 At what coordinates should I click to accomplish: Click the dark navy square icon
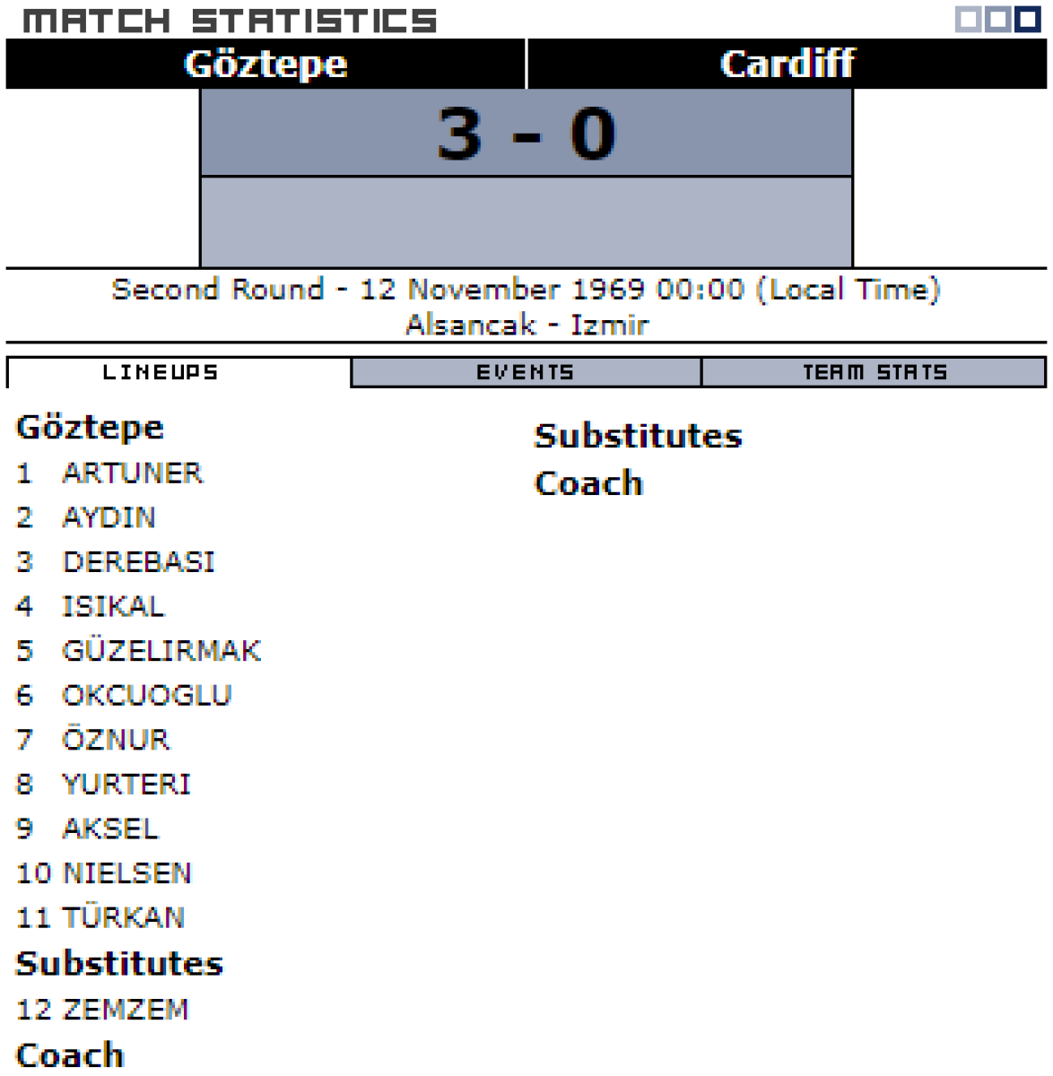coord(1028,19)
